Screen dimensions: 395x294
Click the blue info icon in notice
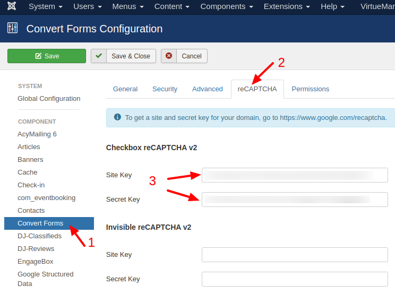tap(117, 117)
